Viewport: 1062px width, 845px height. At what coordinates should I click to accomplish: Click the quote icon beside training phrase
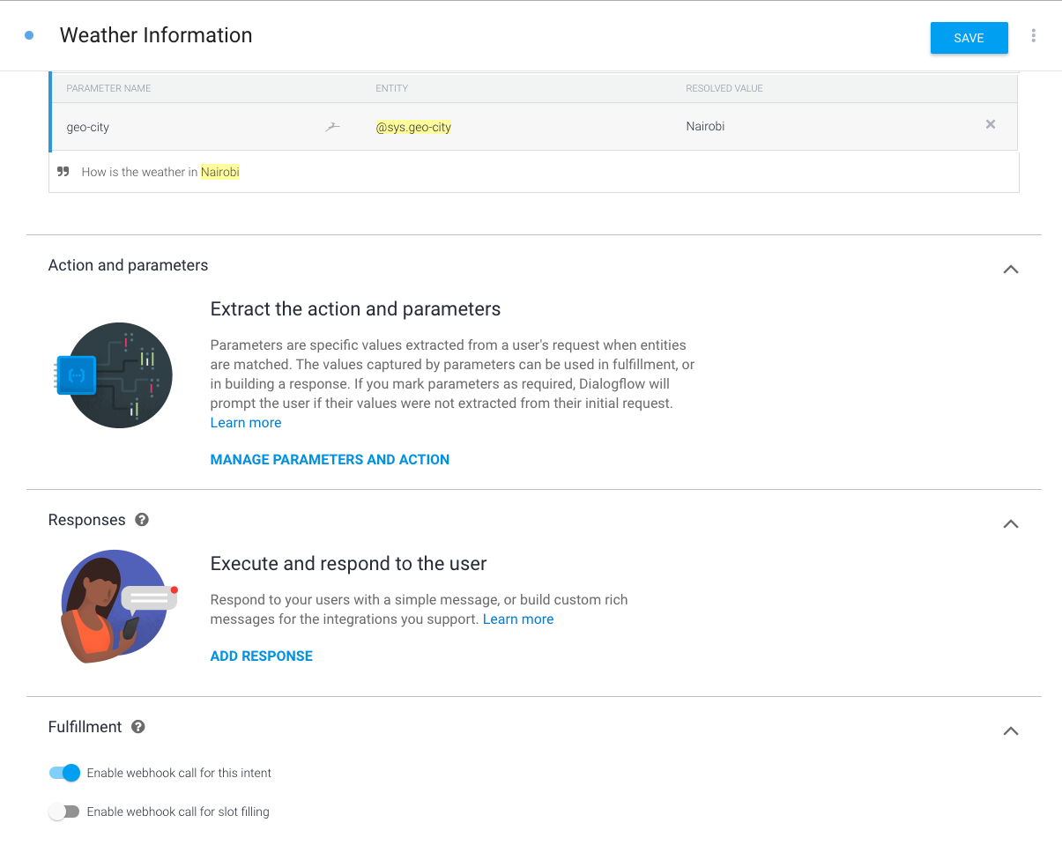63,172
